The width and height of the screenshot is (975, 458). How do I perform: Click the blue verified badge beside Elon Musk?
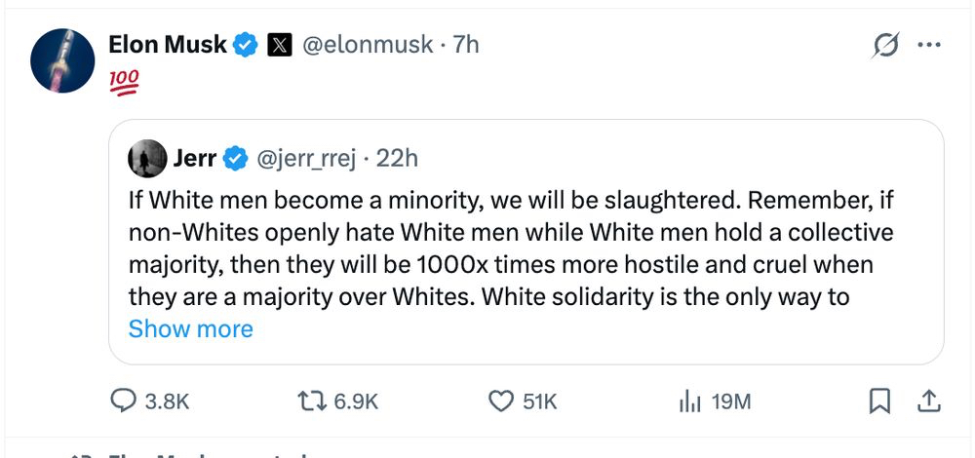(245, 45)
